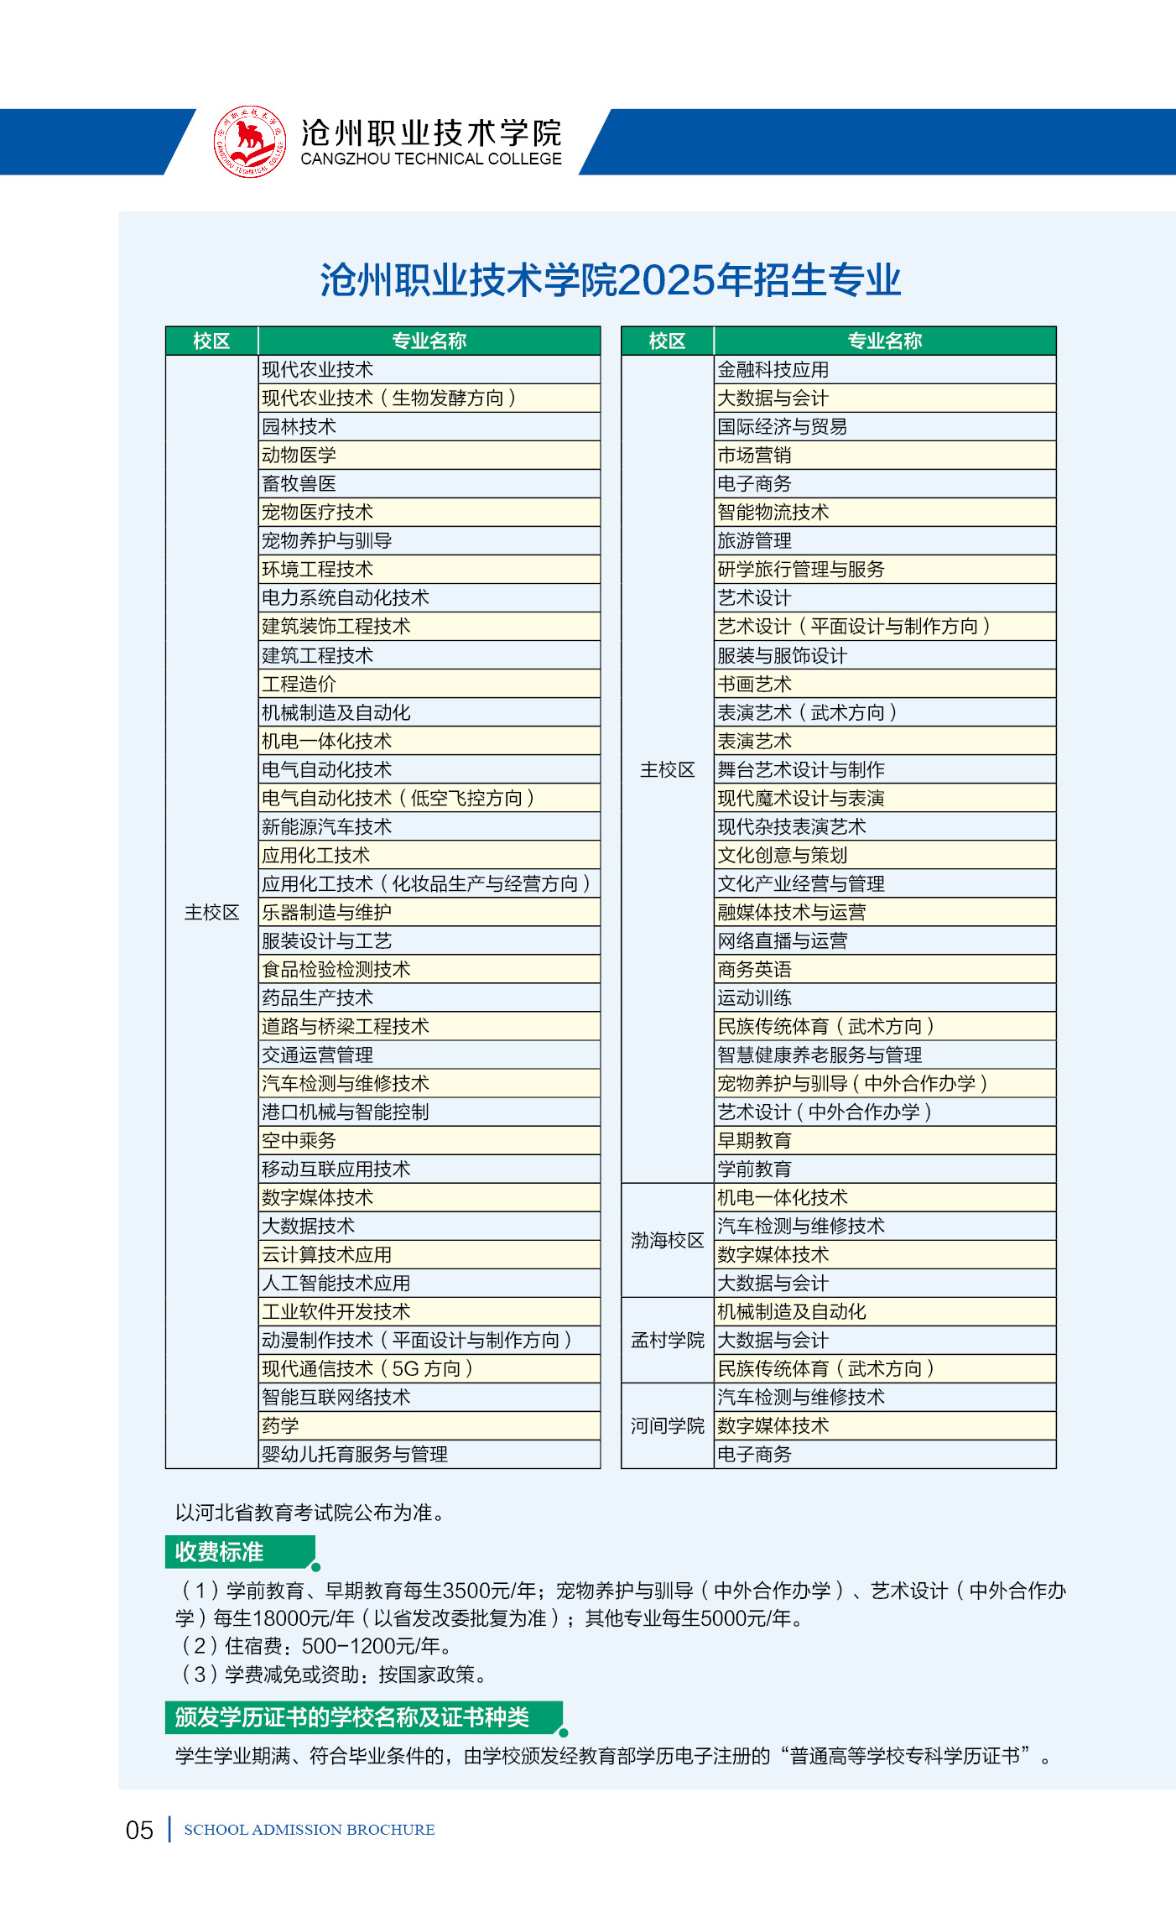
Task: Click the 孟村学院 campus cell
Action: point(668,1340)
